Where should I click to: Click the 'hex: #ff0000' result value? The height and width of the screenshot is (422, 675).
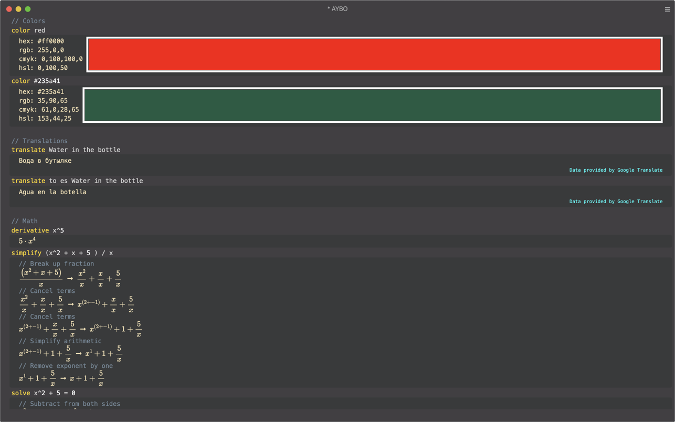coord(41,41)
